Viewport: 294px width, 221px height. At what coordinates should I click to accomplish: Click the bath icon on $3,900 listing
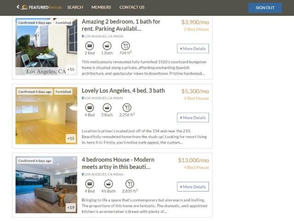click(107, 46)
